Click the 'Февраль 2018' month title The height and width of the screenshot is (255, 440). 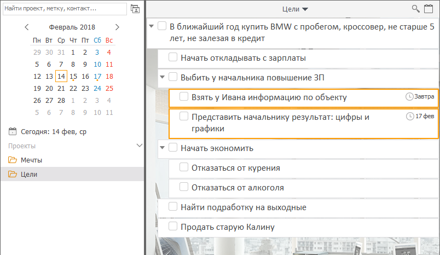(72, 27)
